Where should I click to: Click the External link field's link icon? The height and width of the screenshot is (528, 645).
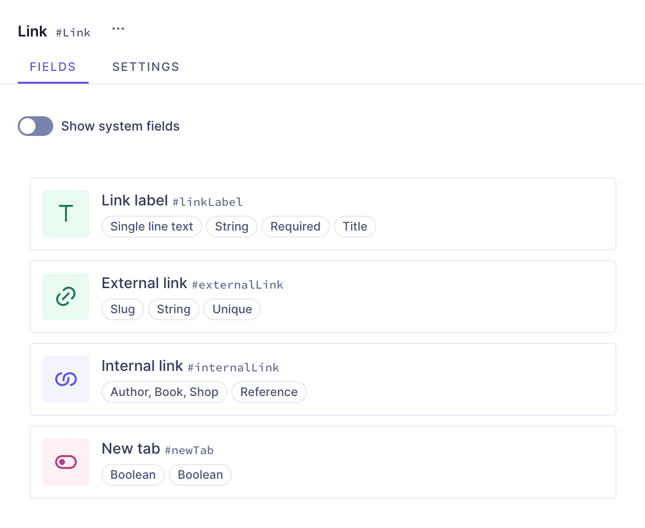point(66,297)
